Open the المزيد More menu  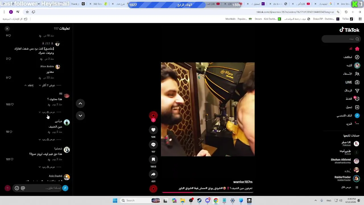coord(353,124)
